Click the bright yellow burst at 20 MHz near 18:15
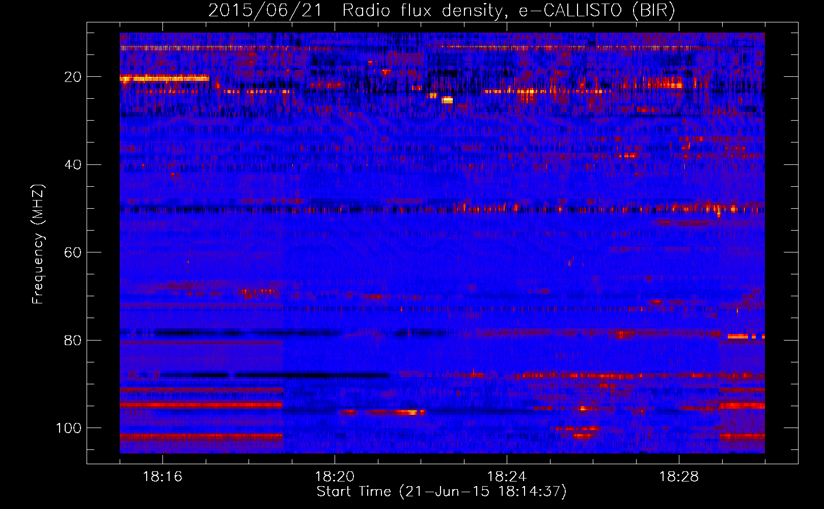 164,78
